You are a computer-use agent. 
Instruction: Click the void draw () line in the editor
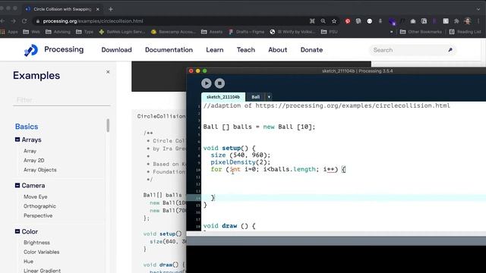click(229, 226)
